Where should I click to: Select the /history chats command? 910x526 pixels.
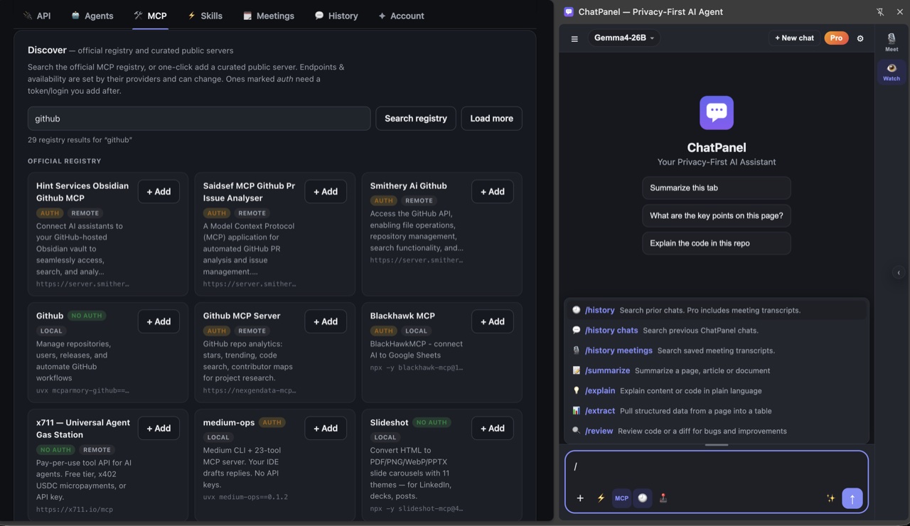point(717,331)
